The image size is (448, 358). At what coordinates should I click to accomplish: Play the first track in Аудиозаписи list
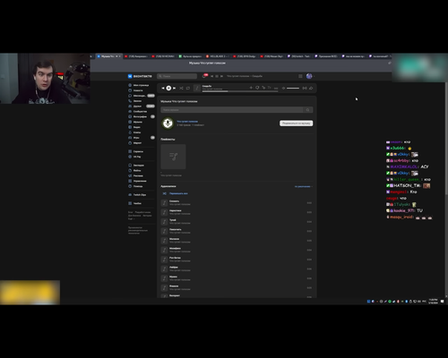click(237, 203)
